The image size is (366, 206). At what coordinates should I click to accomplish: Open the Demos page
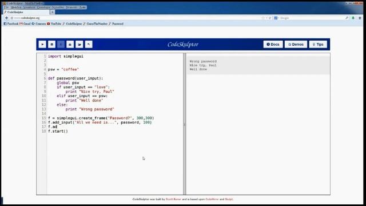pos(296,45)
